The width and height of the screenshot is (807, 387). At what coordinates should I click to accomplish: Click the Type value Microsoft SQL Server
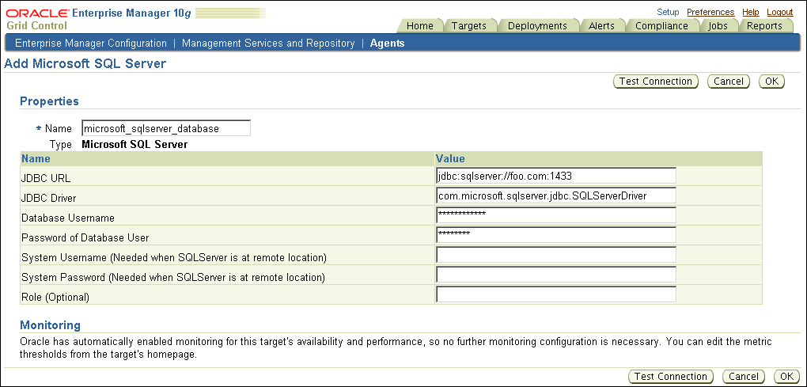134,144
